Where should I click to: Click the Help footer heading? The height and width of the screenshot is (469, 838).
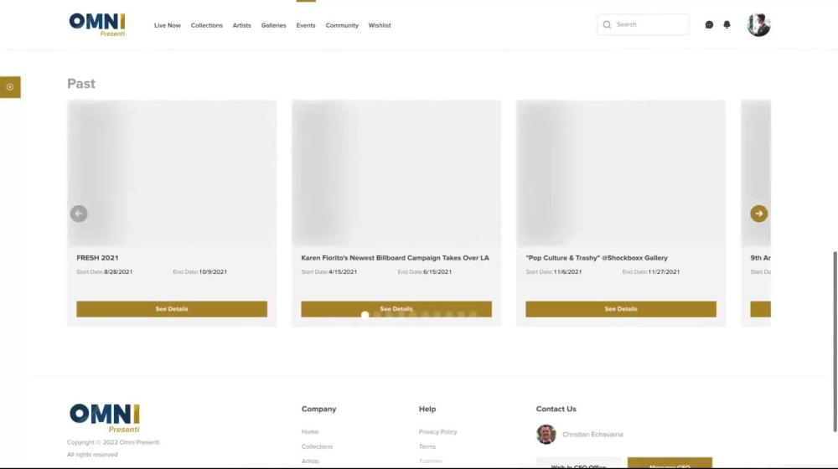click(427, 409)
